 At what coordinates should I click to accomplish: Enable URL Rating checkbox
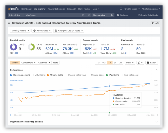tap(33, 75)
